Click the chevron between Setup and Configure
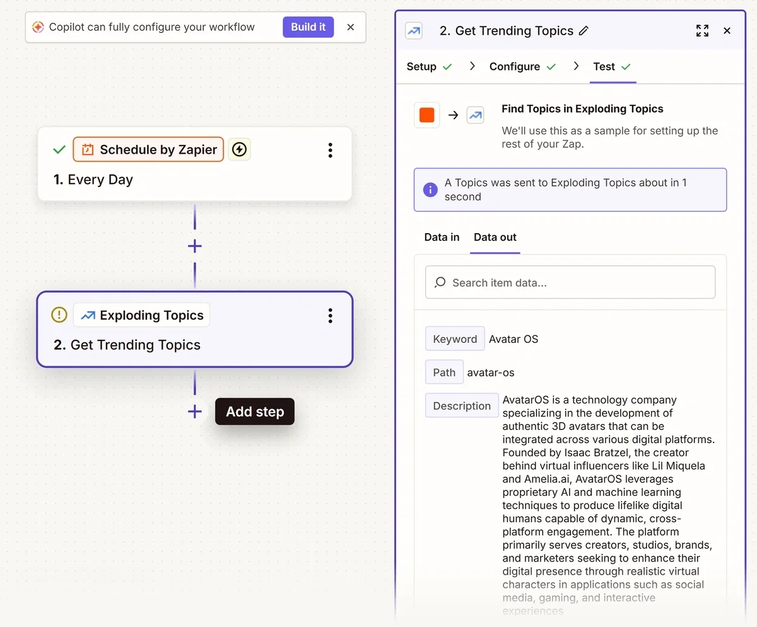Screen dimensions: 757x627 click(x=472, y=66)
